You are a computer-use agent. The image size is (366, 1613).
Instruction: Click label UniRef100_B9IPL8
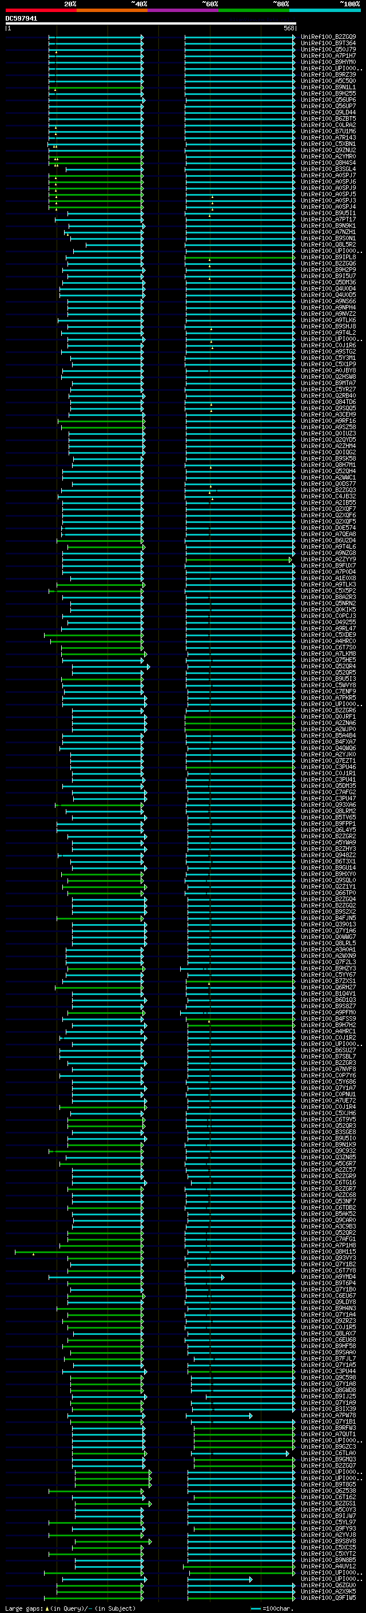click(328, 257)
